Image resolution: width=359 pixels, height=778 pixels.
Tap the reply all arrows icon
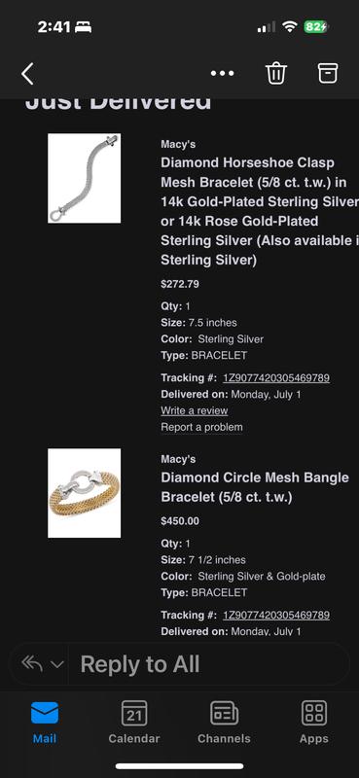point(32,664)
